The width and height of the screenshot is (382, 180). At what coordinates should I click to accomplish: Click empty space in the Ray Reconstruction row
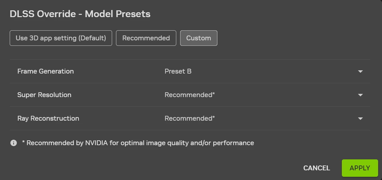pos(275,118)
